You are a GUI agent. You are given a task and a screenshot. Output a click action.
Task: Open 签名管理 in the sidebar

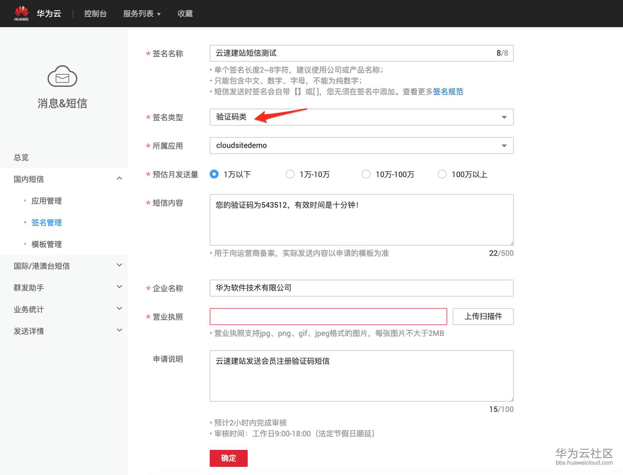46,223
